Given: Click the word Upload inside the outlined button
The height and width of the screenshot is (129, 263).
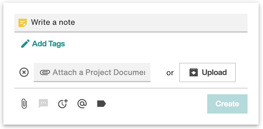Looking at the screenshot, I should pos(214,72).
